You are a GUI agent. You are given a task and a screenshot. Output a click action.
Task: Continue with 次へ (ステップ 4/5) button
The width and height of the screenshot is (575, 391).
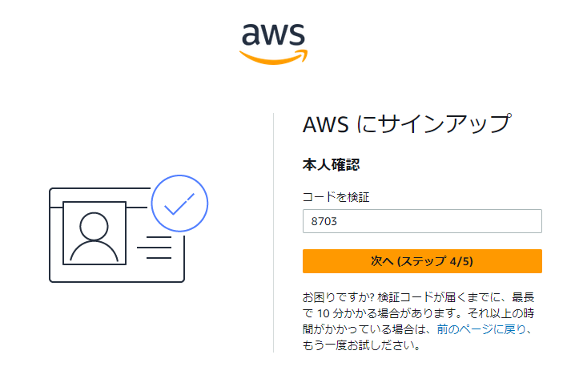tap(422, 261)
